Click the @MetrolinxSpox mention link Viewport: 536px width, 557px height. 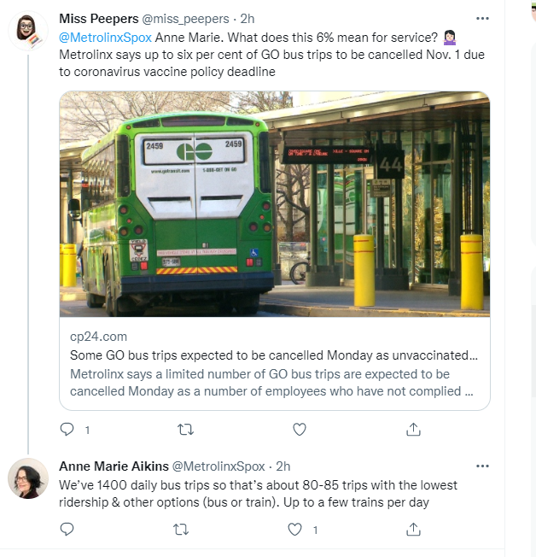click(105, 37)
